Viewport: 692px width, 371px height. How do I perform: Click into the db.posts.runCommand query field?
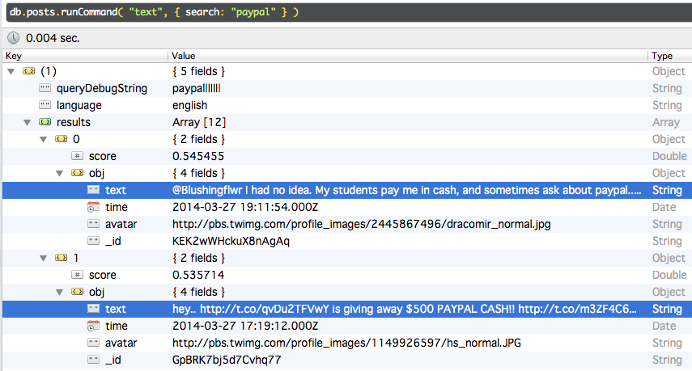pyautogui.click(x=349, y=12)
